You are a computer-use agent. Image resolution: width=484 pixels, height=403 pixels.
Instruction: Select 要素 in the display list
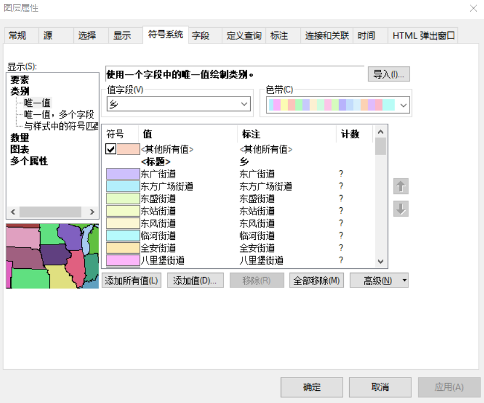click(19, 80)
